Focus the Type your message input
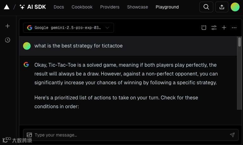 [126, 135]
